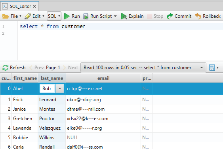Close the SQL_Editor tab
This screenshot has width=223, height=149.
point(34,6)
